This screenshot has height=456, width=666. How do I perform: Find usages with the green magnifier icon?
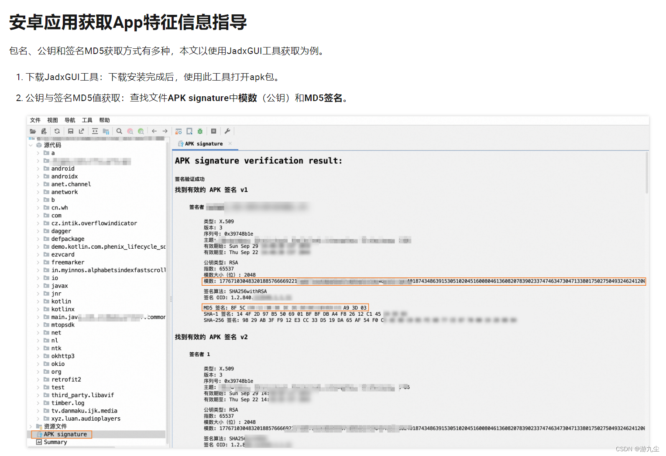coord(141,131)
